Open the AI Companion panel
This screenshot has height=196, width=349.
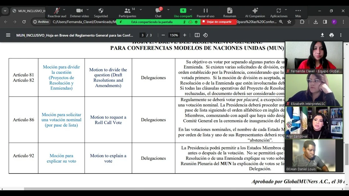(x=255, y=11)
